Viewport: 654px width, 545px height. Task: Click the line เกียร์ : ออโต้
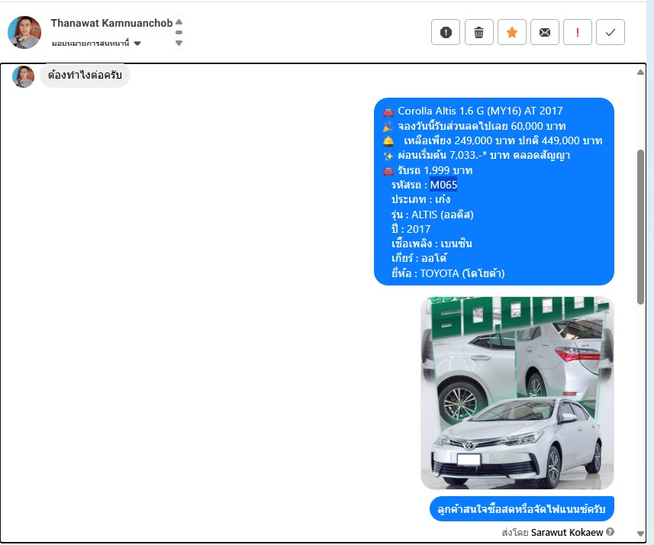[x=419, y=258]
